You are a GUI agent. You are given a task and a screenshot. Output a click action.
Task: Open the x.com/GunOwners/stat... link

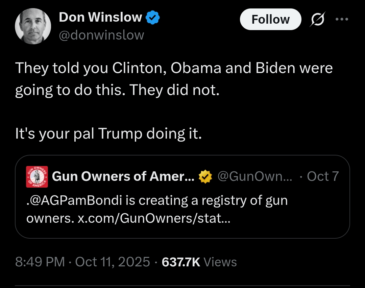pos(154,219)
